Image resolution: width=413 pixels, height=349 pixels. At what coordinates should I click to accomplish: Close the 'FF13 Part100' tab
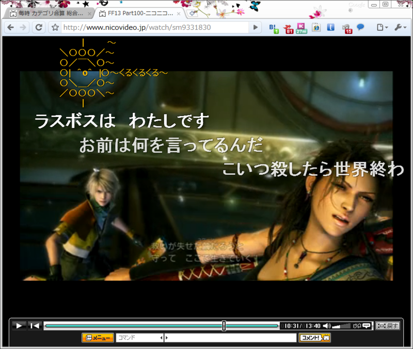pos(179,14)
